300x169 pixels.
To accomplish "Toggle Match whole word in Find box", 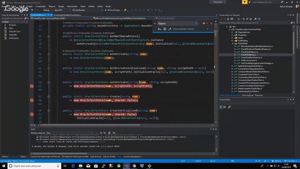I will point(165,29).
